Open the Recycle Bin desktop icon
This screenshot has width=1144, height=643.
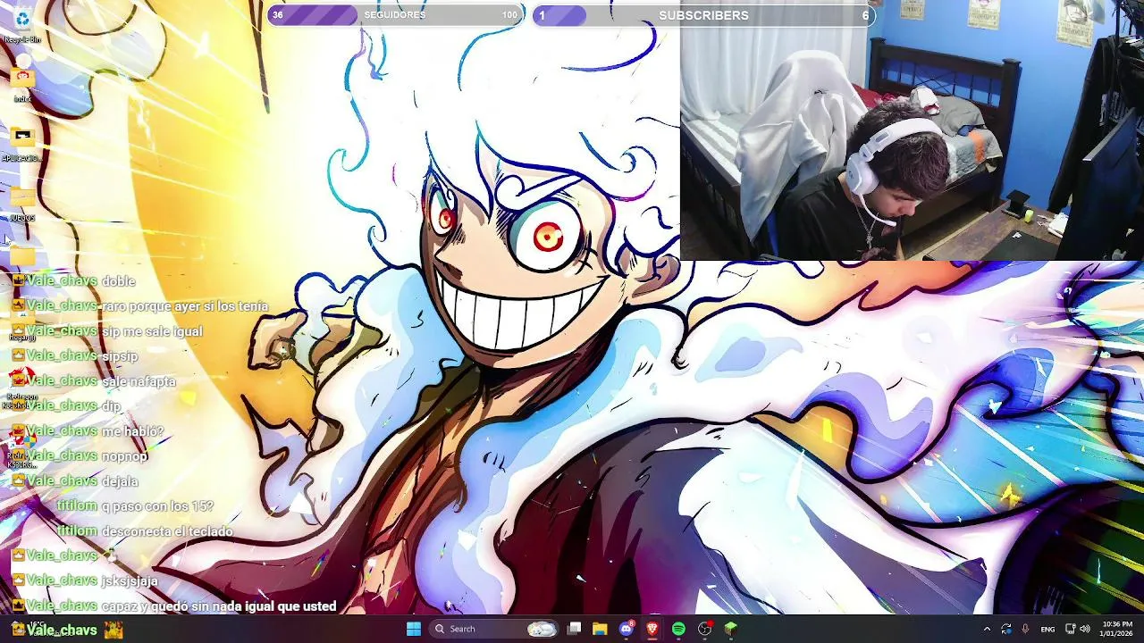(x=22, y=24)
